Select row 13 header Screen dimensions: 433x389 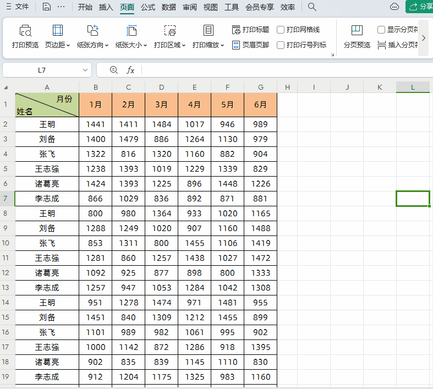click(6, 288)
